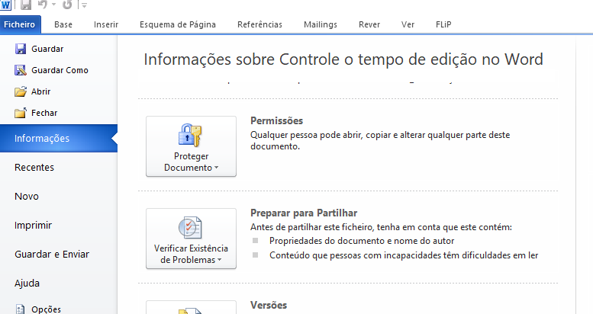593x314 pixels.
Task: Expand the Verificar Existência de Problemas arrow
Action: pos(219,260)
